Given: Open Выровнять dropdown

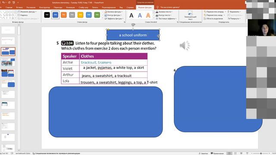Looking at the screenshot, I should point(234,12).
